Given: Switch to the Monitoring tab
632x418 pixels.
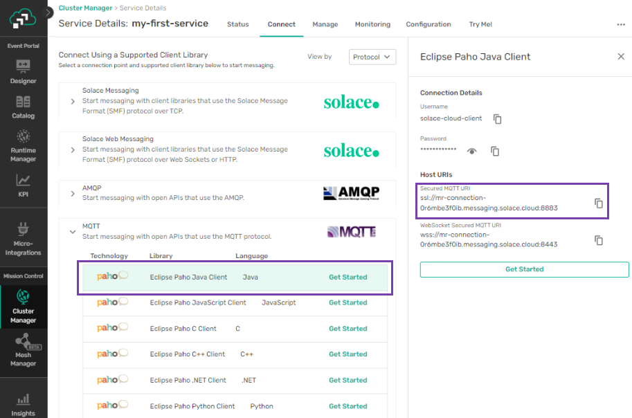Looking at the screenshot, I should pyautogui.click(x=372, y=24).
